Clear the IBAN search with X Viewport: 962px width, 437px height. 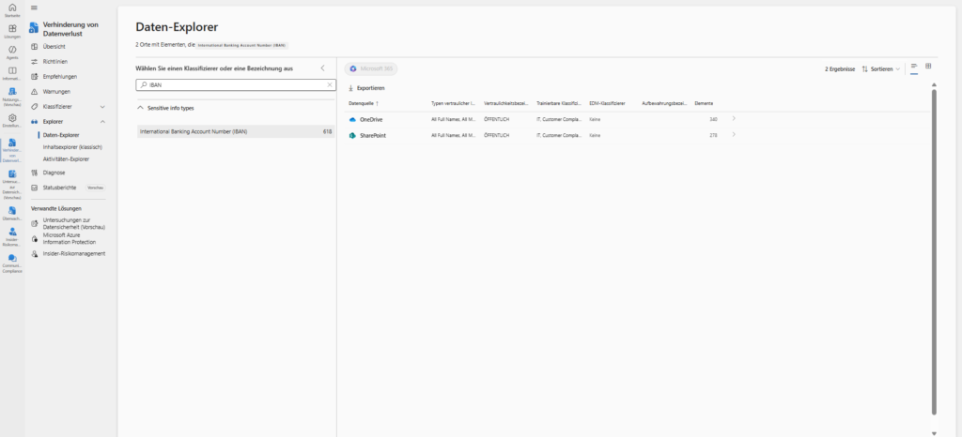pyautogui.click(x=329, y=84)
